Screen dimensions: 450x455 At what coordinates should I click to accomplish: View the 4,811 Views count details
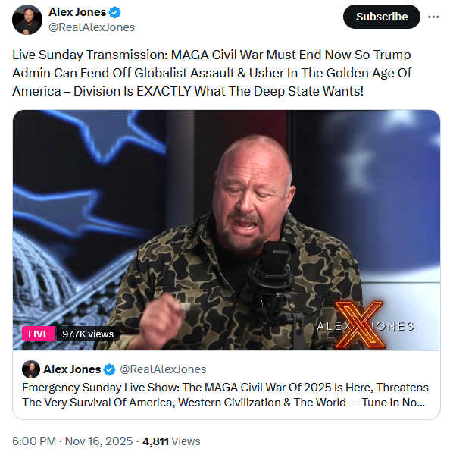171,441
